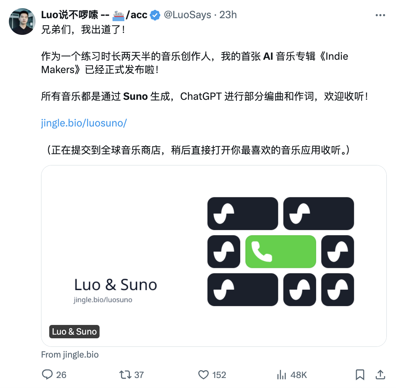
Task: Click the green phone tile in preview
Action: [x=281, y=251]
